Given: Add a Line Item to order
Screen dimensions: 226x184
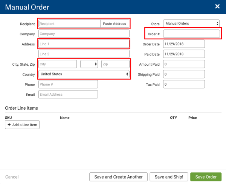Looking at the screenshot, I should coord(22,125).
